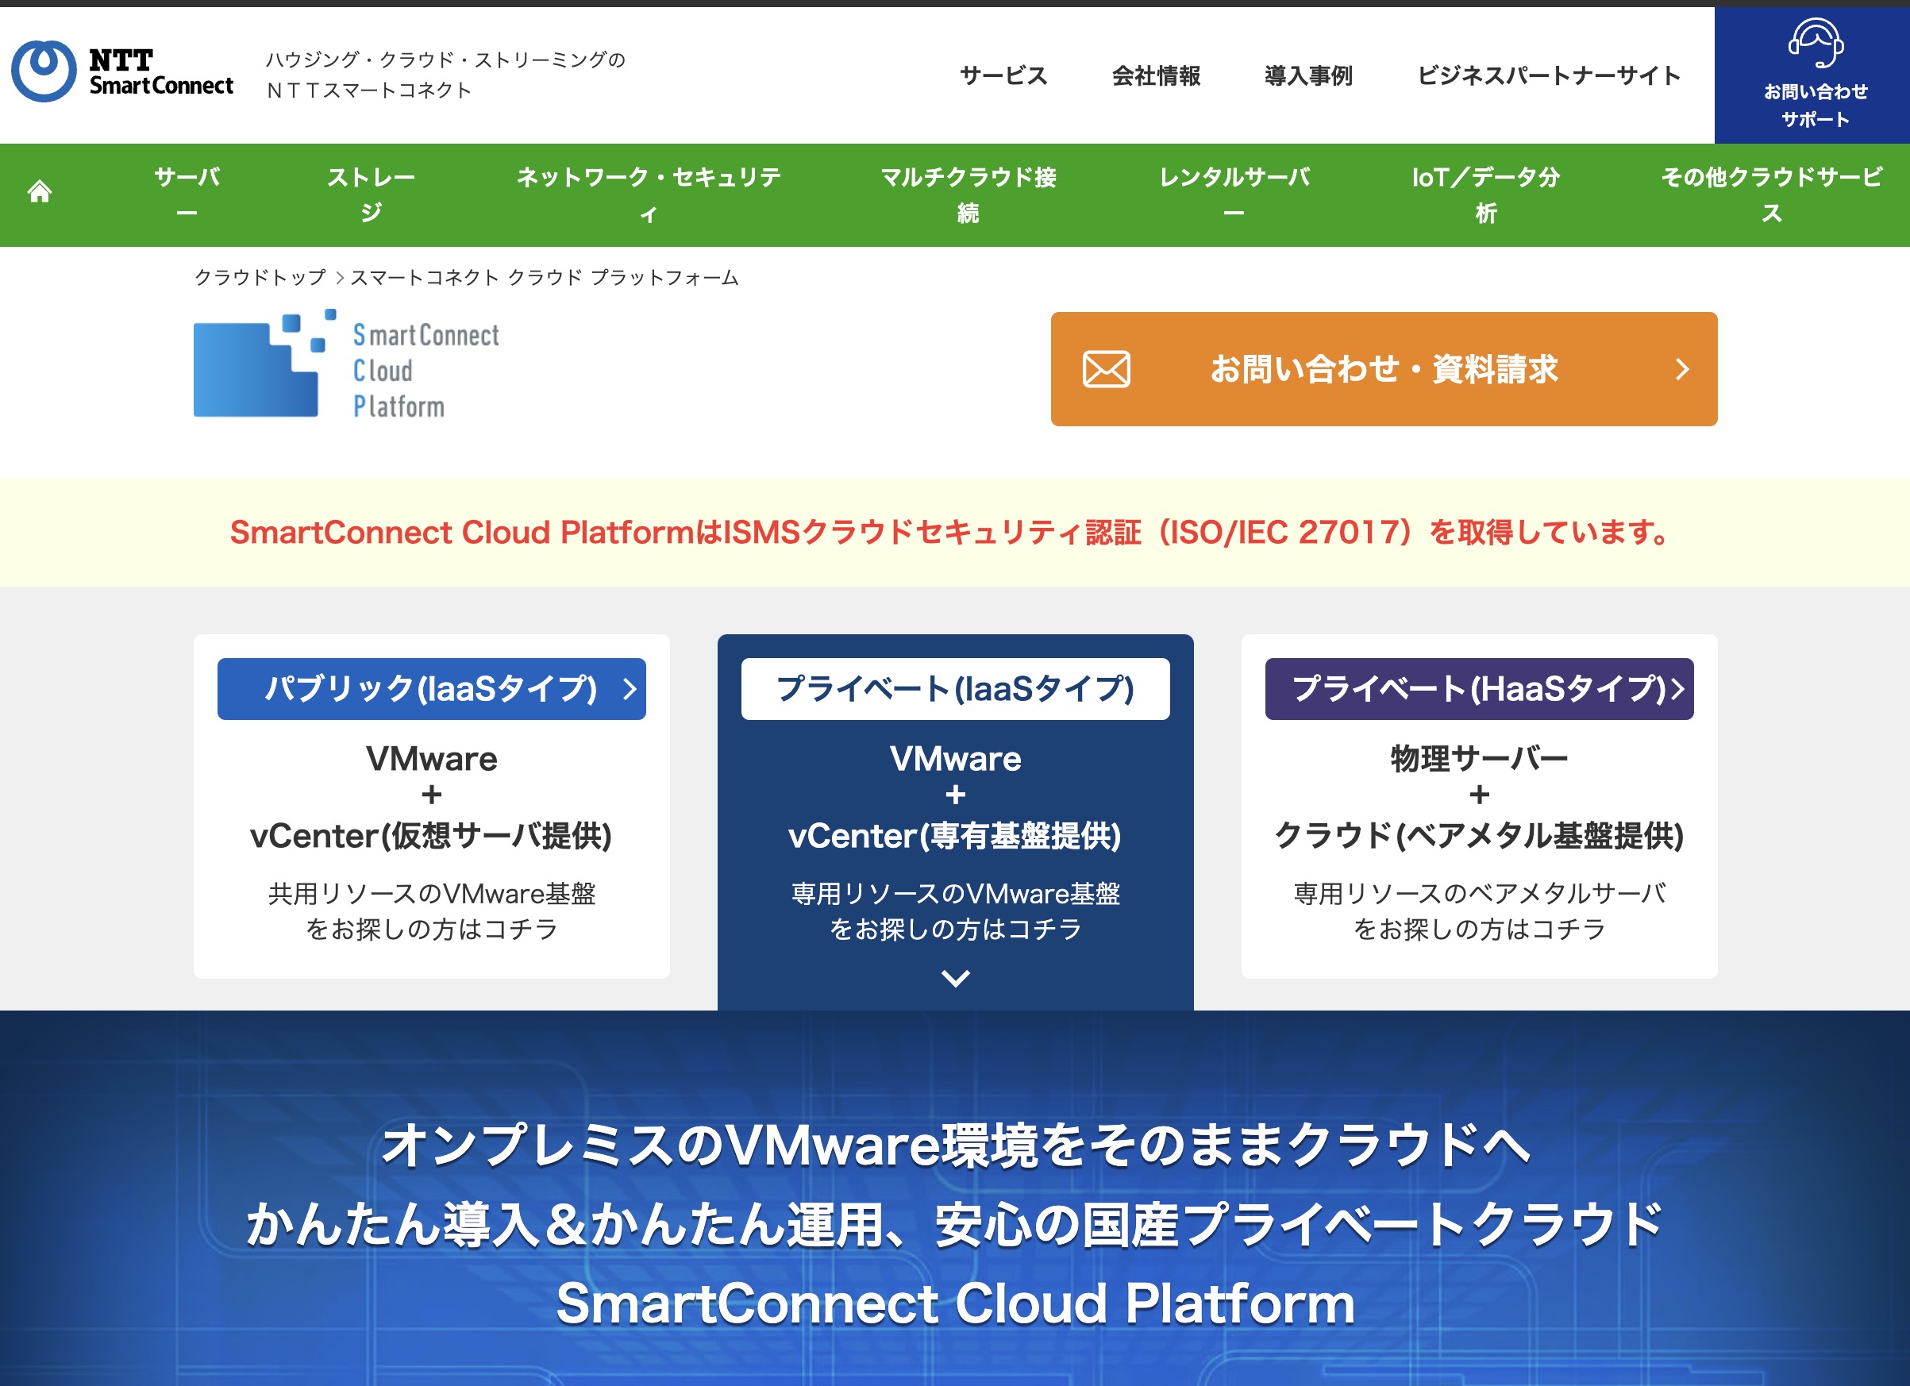Viewport: 1910px width, 1386px height.
Task: Open the プライベート(HaaSタイプ) button
Action: click(1479, 689)
